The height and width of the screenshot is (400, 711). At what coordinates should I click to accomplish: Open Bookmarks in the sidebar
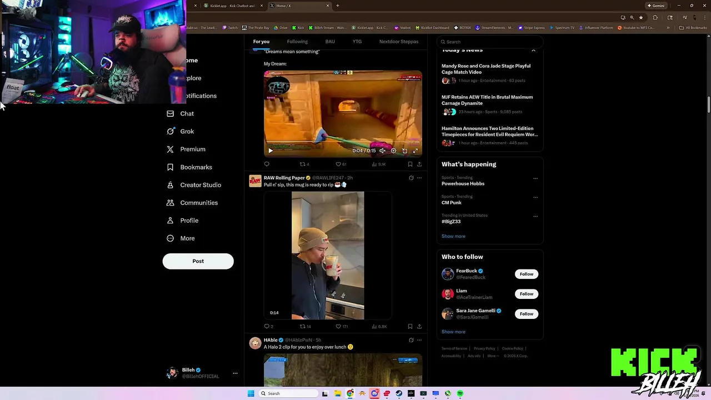pos(189,167)
